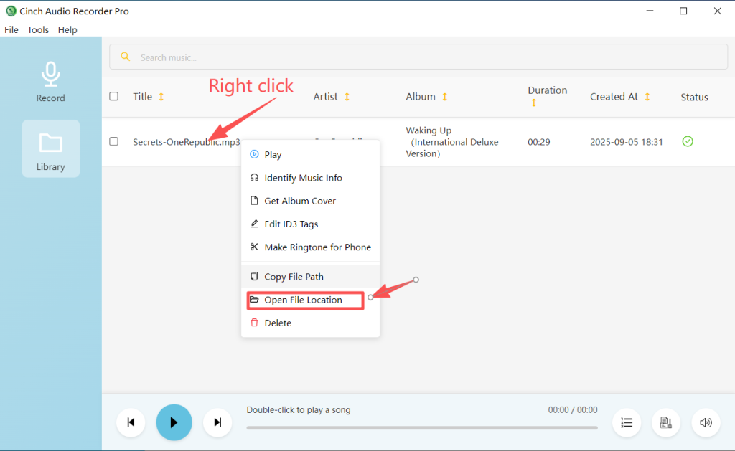Image resolution: width=735 pixels, height=451 pixels.
Task: Click the Edit ID3 Tags pencil icon
Action: [x=254, y=223]
